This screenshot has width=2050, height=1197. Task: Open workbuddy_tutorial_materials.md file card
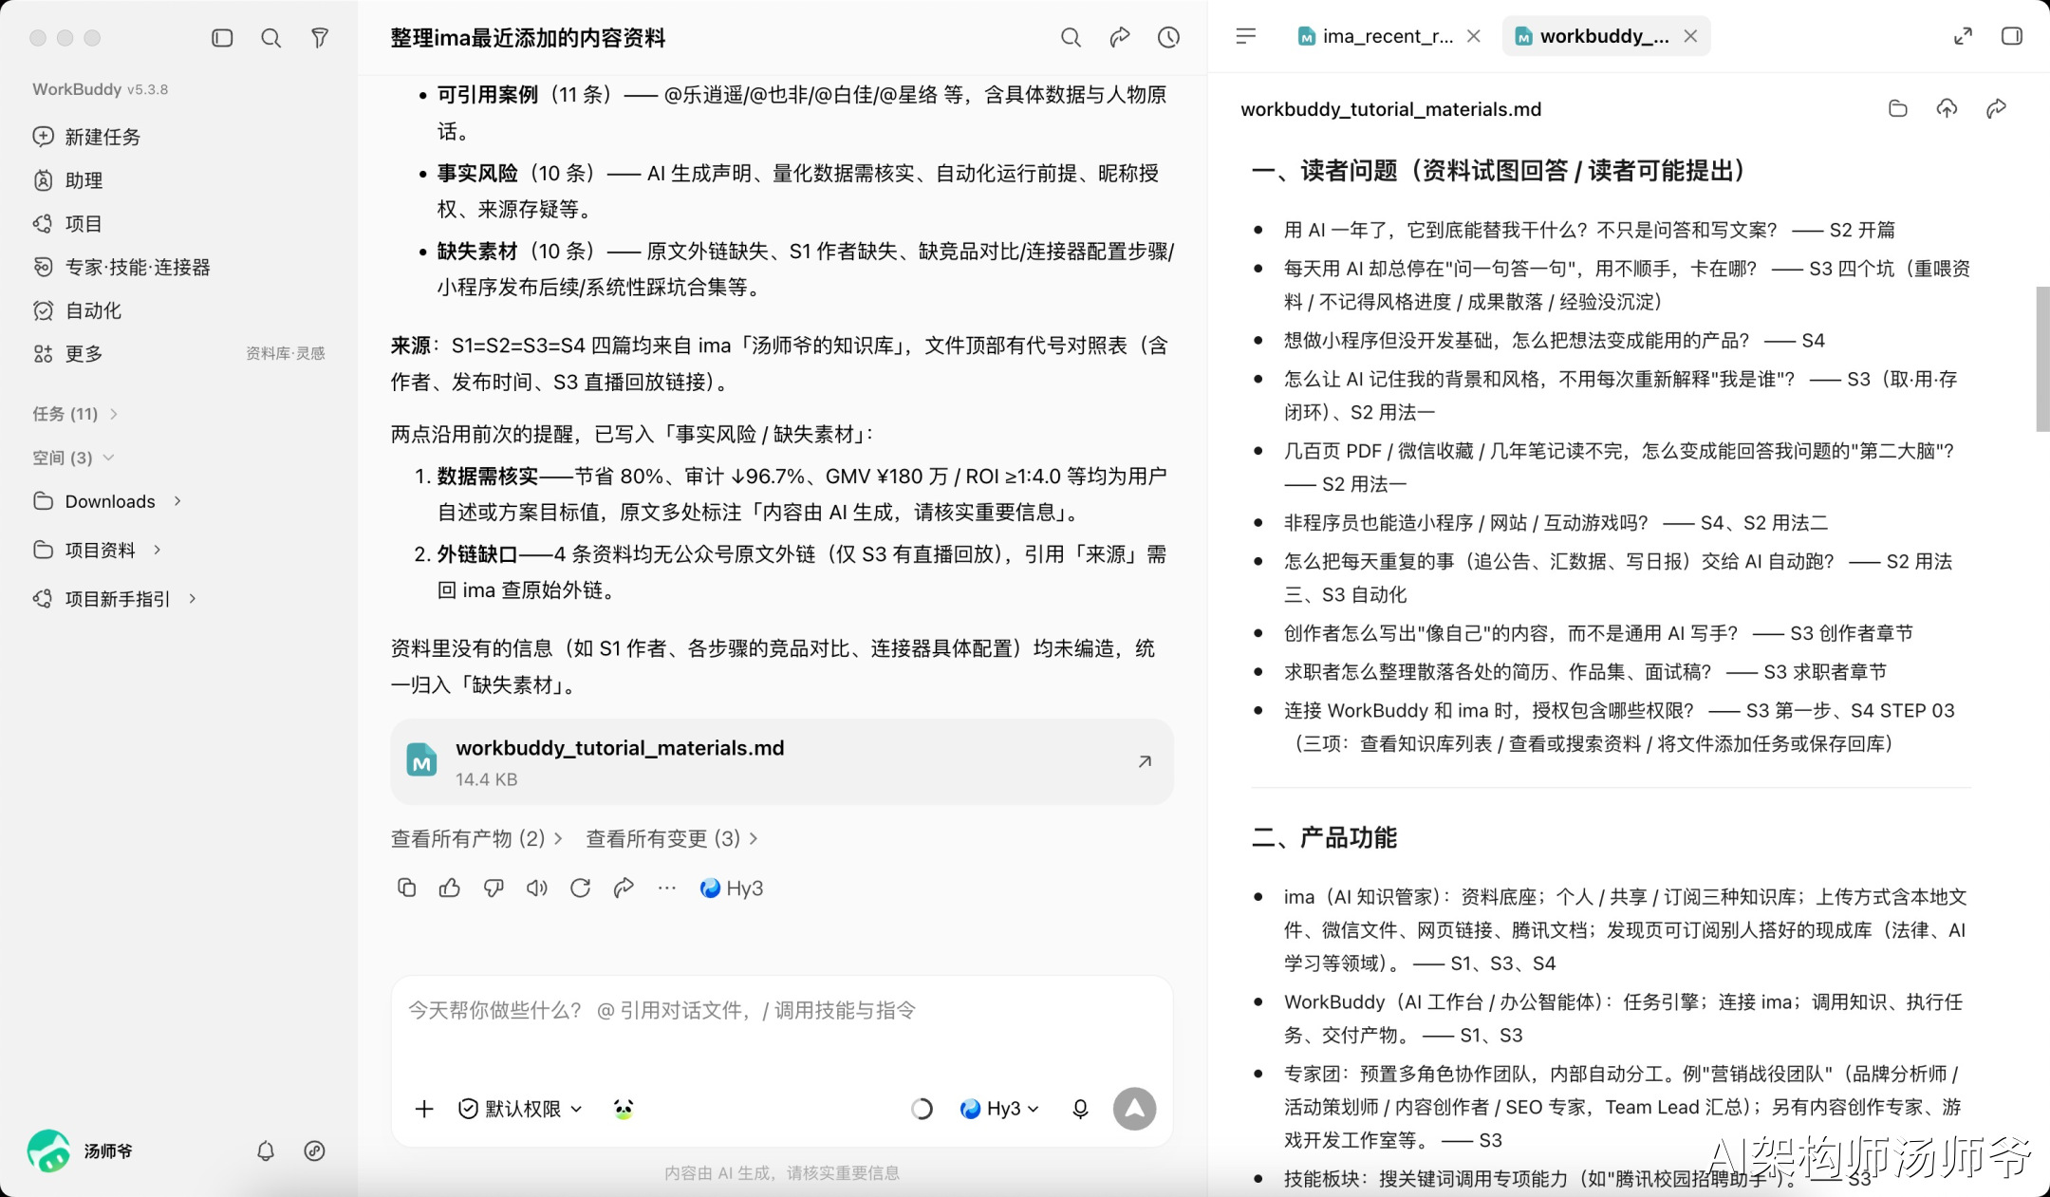782,762
